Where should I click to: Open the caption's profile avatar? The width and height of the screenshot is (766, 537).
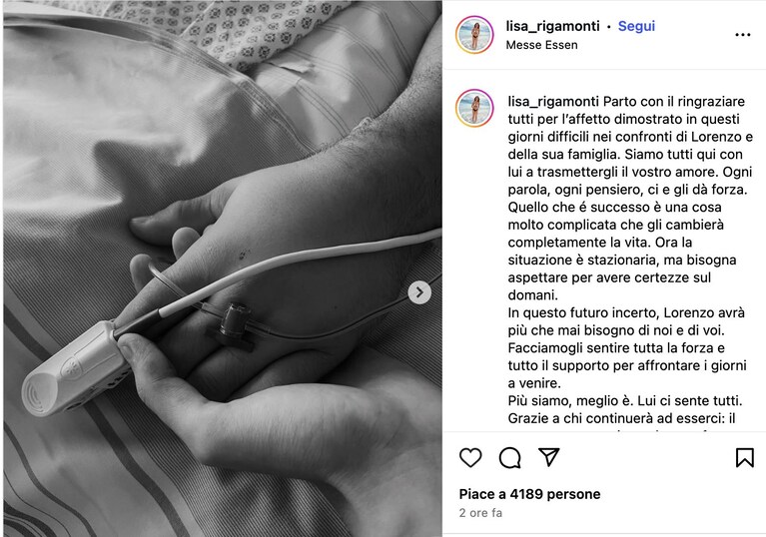474,108
